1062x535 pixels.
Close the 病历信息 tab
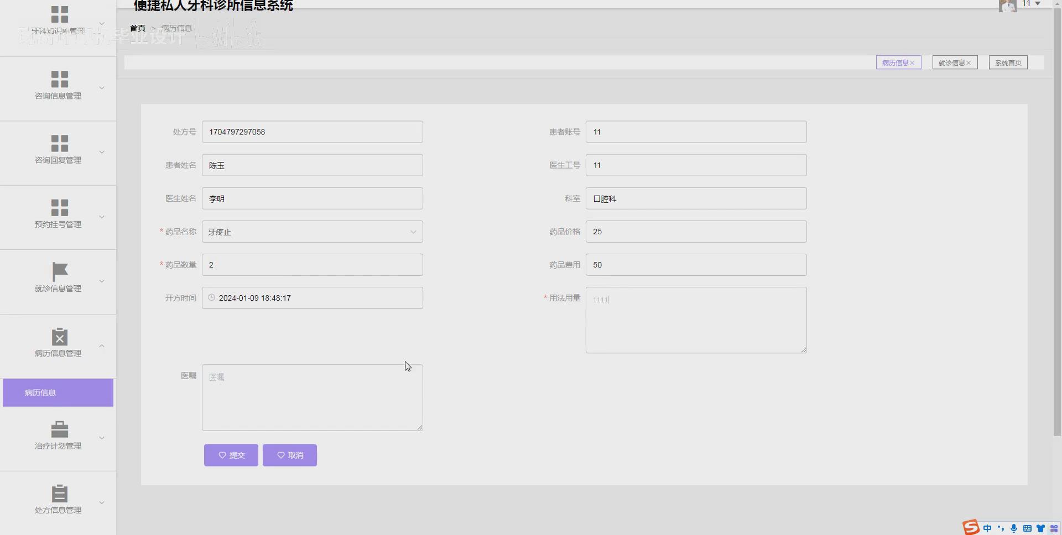click(x=912, y=63)
